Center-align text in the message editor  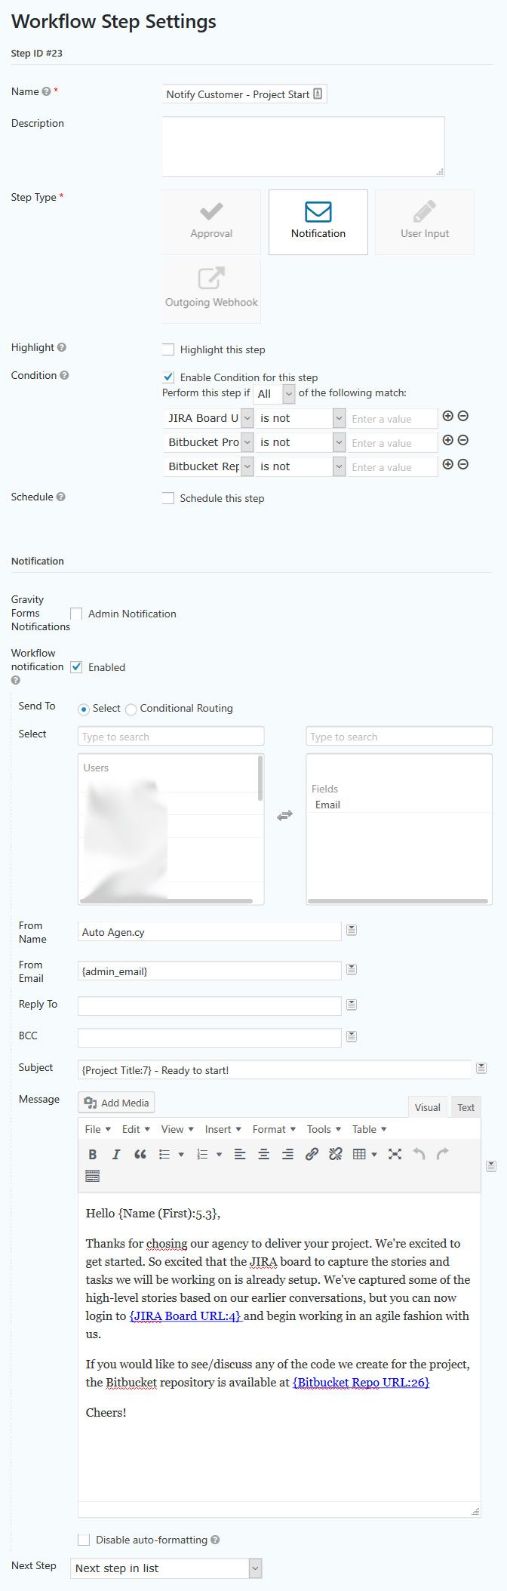tap(264, 1154)
